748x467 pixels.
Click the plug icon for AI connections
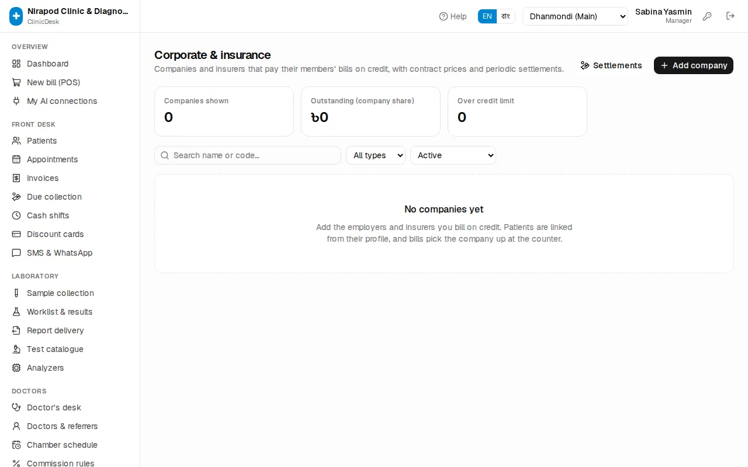(16, 101)
